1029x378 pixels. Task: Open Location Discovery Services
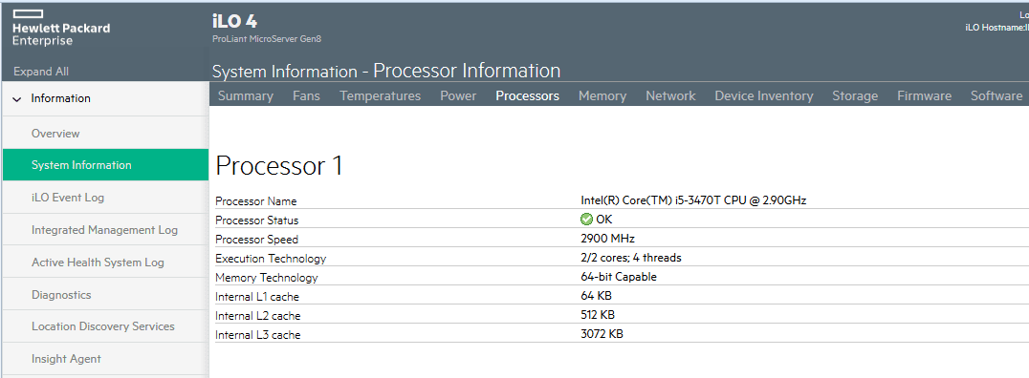[x=105, y=326]
